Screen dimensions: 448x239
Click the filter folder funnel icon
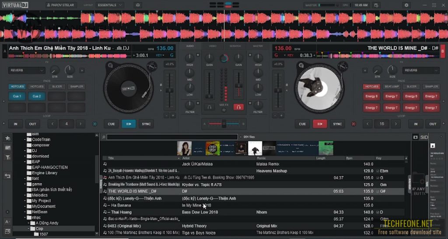pyautogui.click(x=8, y=157)
